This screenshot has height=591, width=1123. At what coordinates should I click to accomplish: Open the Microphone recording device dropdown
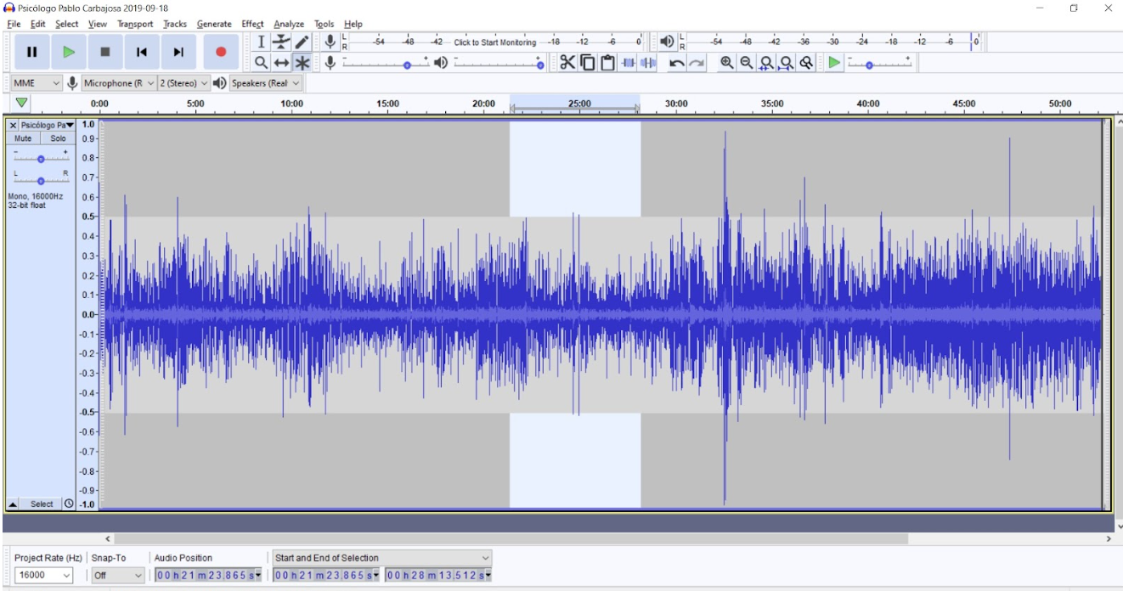pos(119,83)
